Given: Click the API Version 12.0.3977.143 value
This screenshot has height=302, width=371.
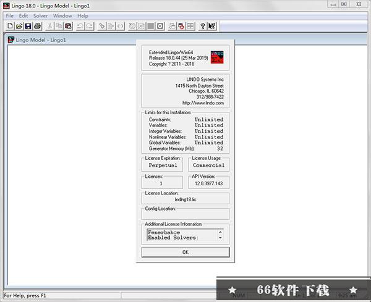Looking at the screenshot, I should (209, 183).
